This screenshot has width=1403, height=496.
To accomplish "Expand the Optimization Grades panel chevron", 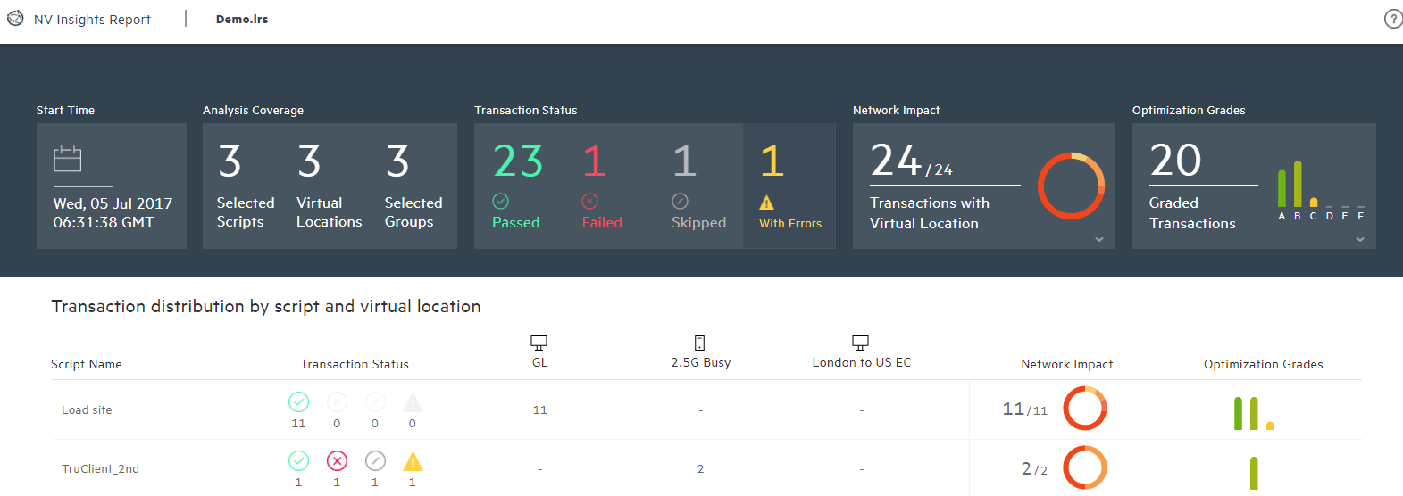I will (1360, 239).
